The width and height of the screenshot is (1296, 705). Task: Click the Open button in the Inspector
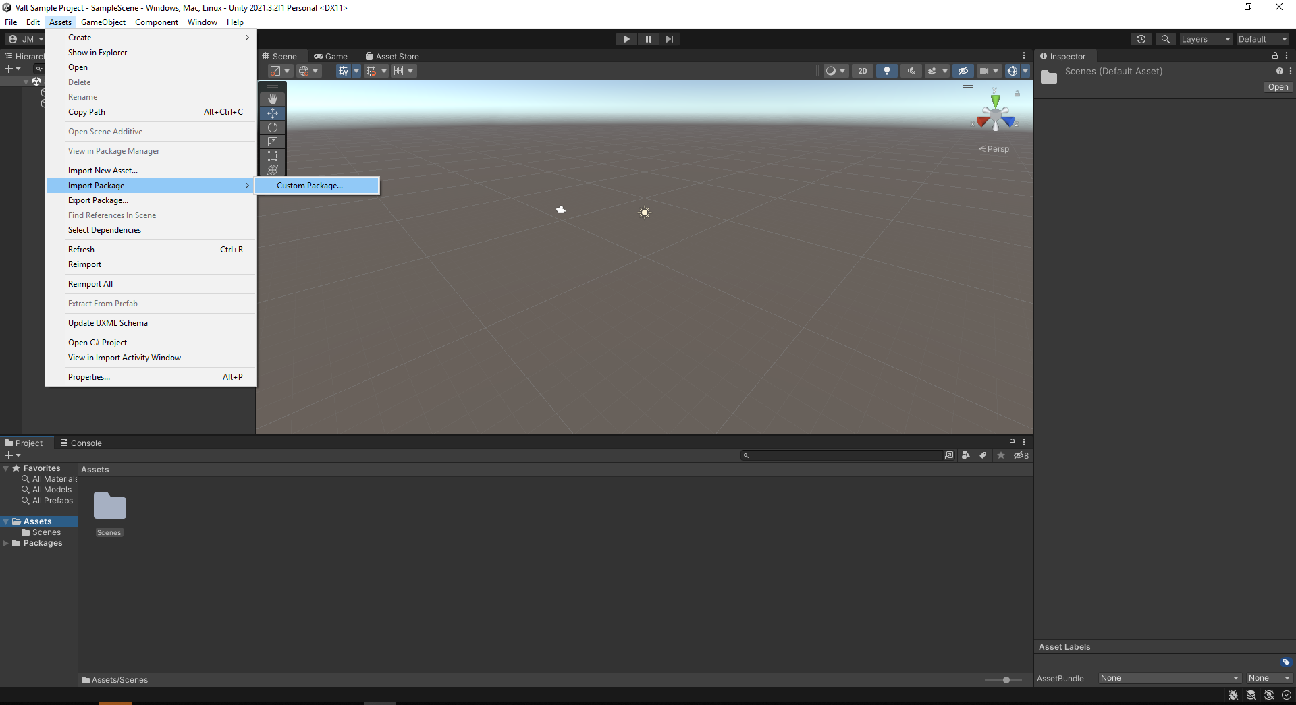1277,87
